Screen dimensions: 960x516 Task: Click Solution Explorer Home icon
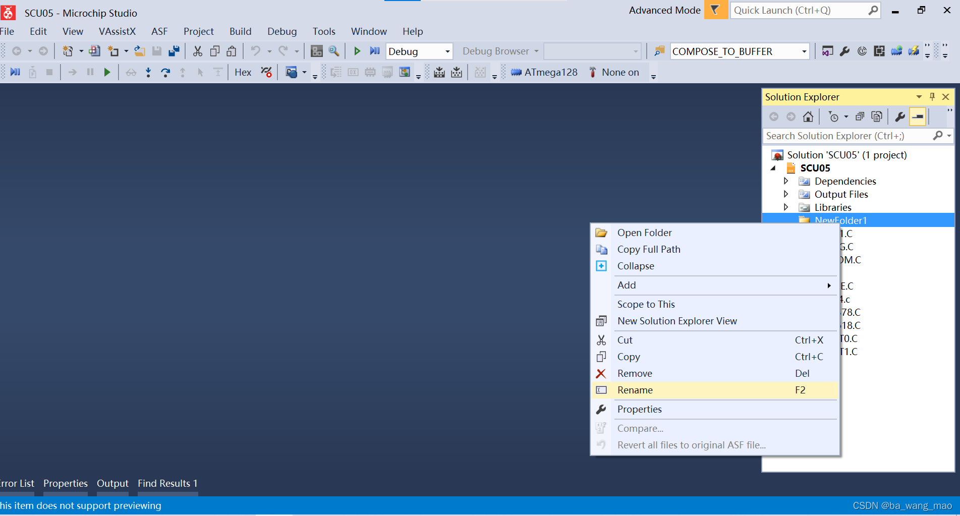808,117
